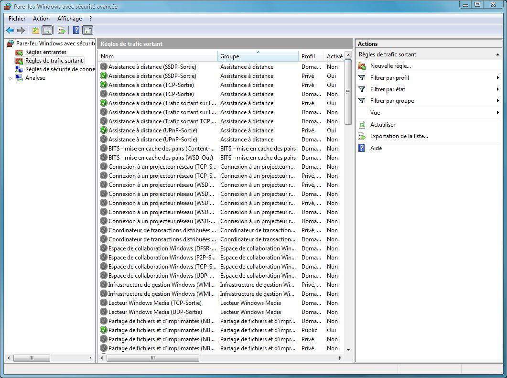Select enabled rule Assistance à distance (UPnP-Sortie) Privé

click(x=221, y=130)
